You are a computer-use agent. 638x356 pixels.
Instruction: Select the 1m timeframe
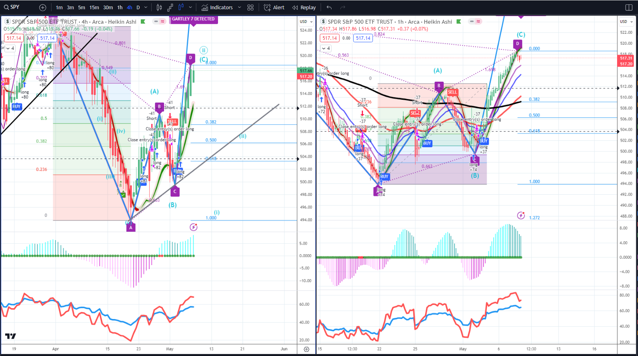(x=59, y=7)
